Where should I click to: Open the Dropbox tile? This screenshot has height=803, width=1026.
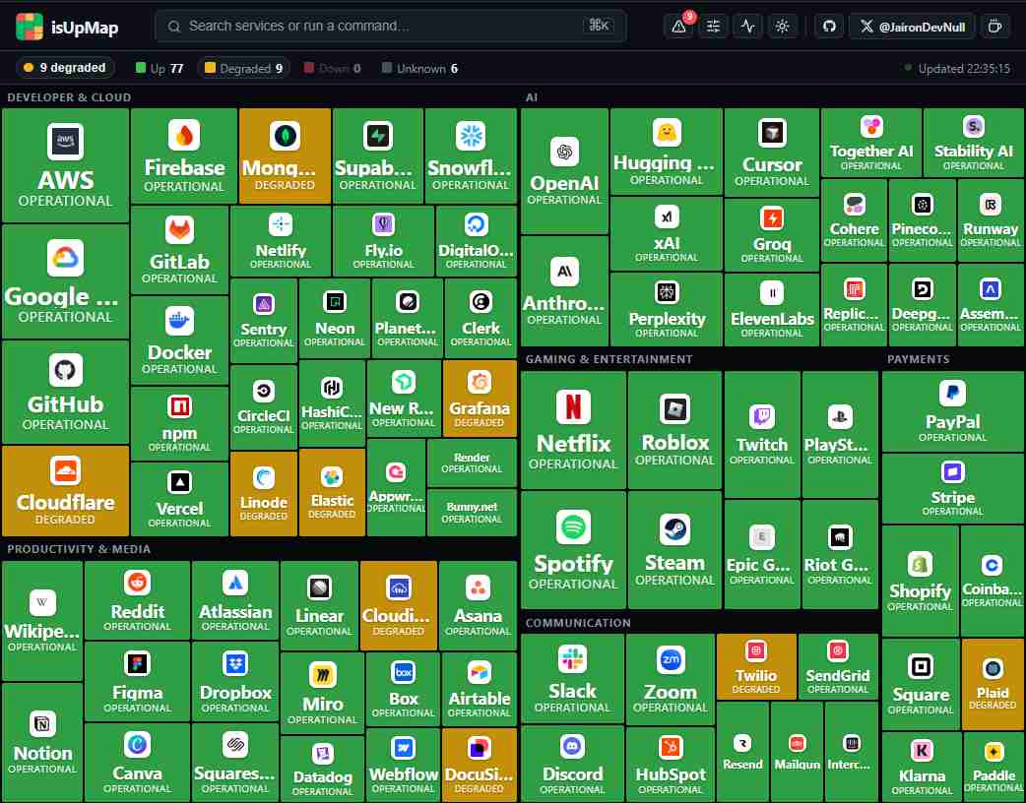pyautogui.click(x=235, y=681)
